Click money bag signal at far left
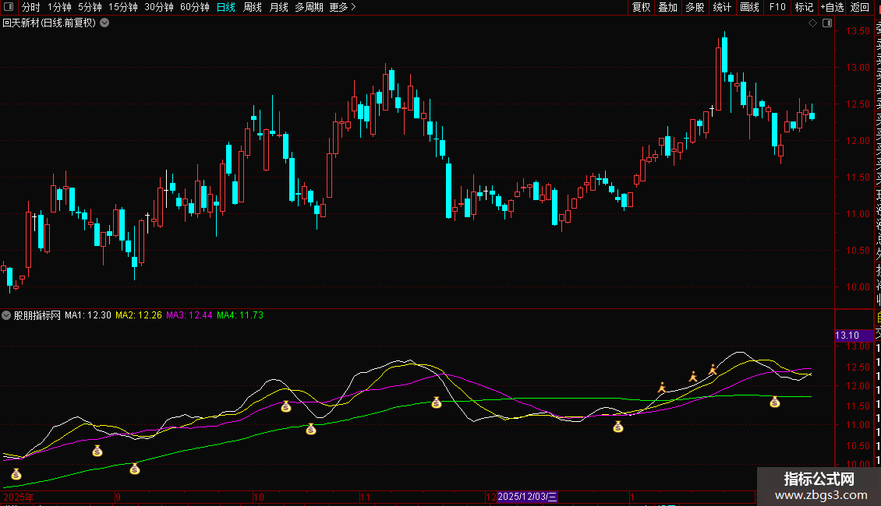Image resolution: width=881 pixels, height=506 pixels. coord(16,475)
